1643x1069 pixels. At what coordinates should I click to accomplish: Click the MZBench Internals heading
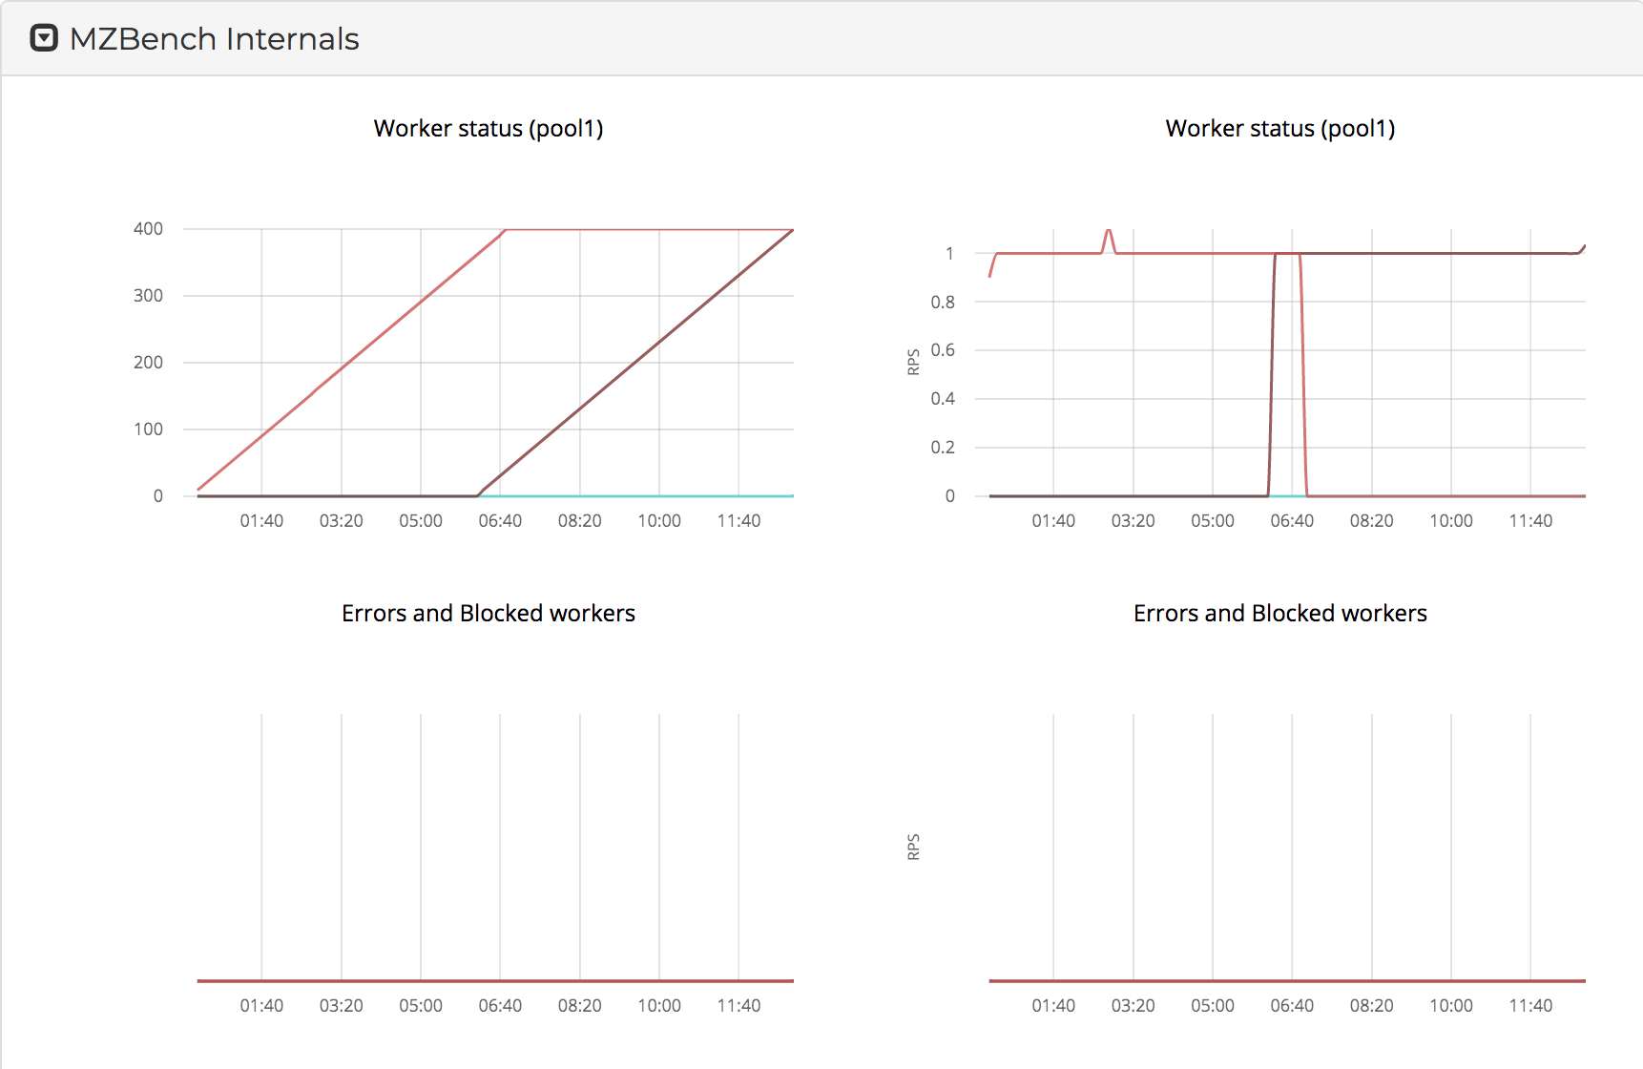point(215,39)
